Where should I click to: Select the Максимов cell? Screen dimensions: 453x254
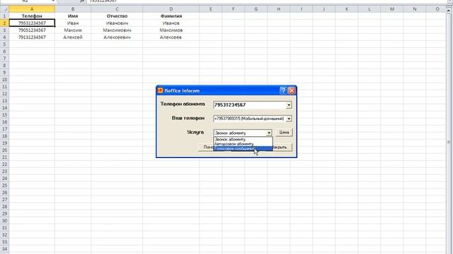[171, 30]
